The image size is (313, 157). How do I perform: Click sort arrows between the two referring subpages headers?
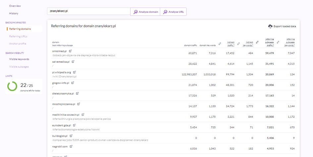(278, 42)
